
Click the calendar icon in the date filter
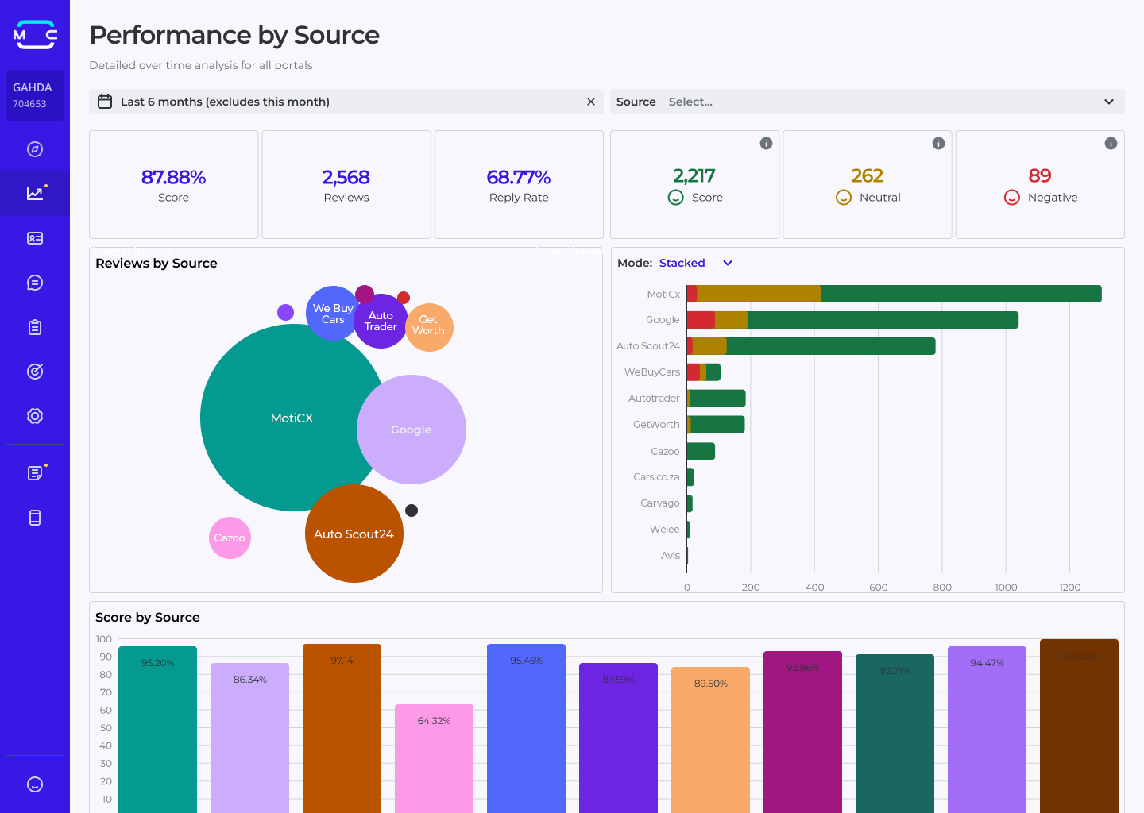tap(104, 101)
